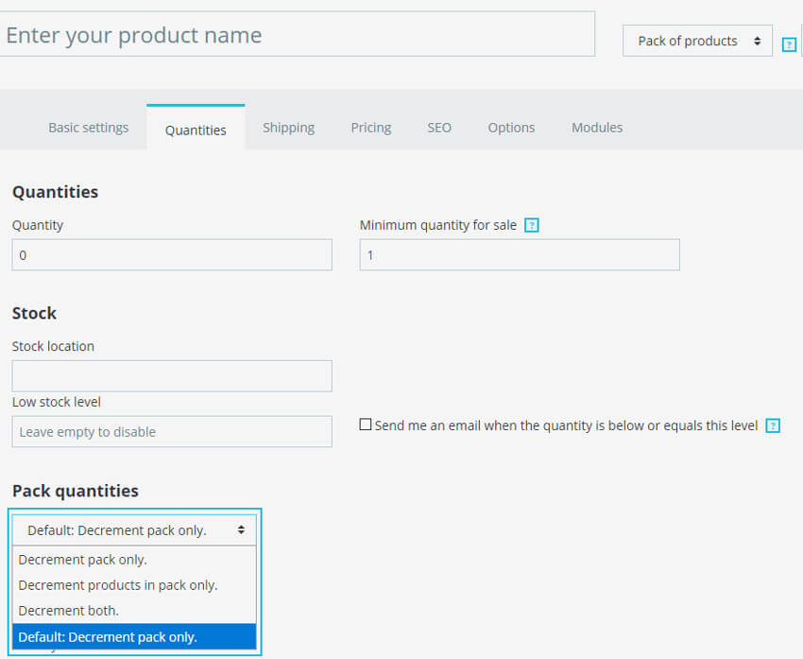Go back to the Basic settings tab
The image size is (803, 659).
(88, 127)
